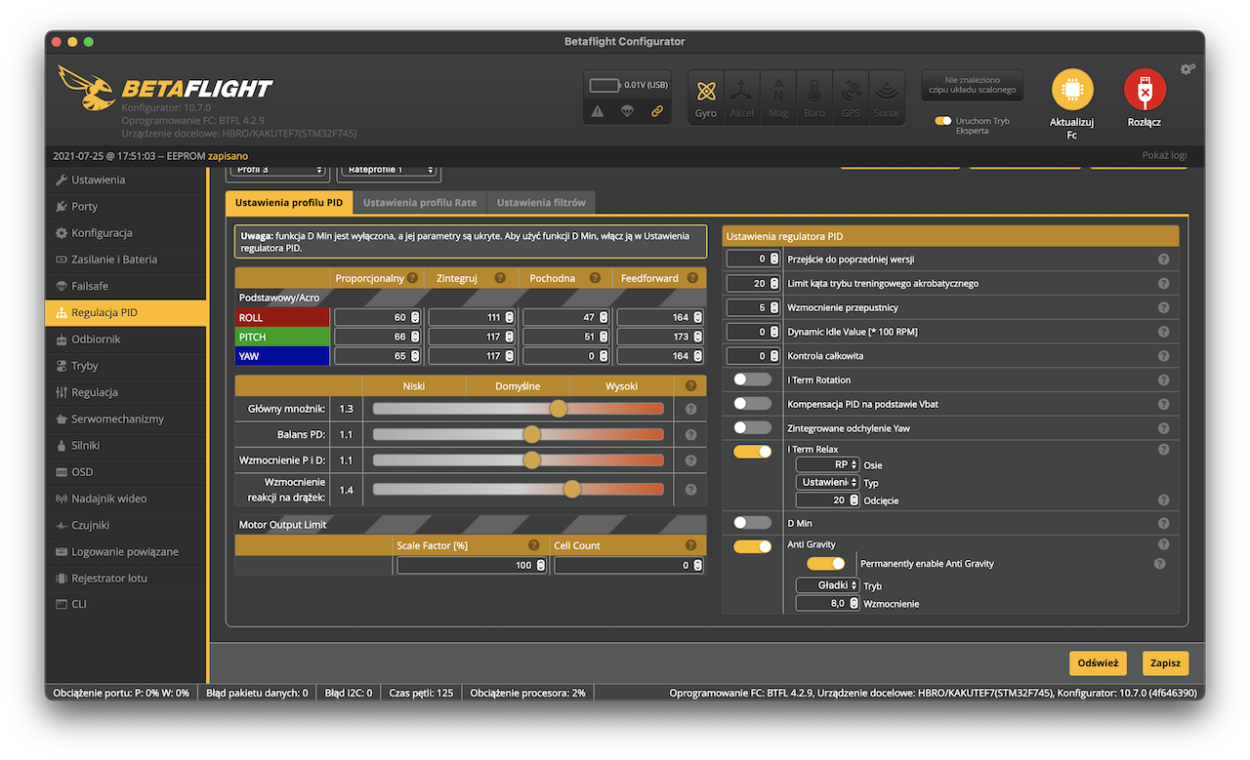The height and width of the screenshot is (760, 1250).
Task: Click Scale Factor [%] input field
Action: (x=472, y=566)
